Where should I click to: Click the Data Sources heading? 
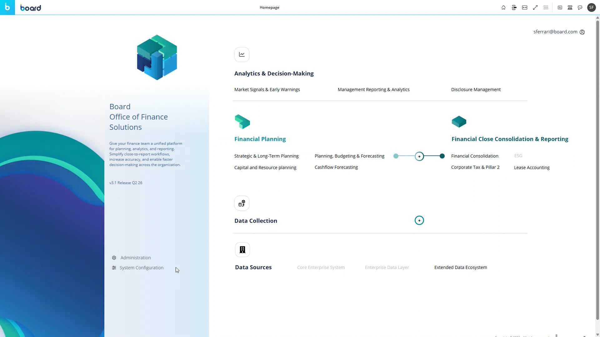[253, 267]
